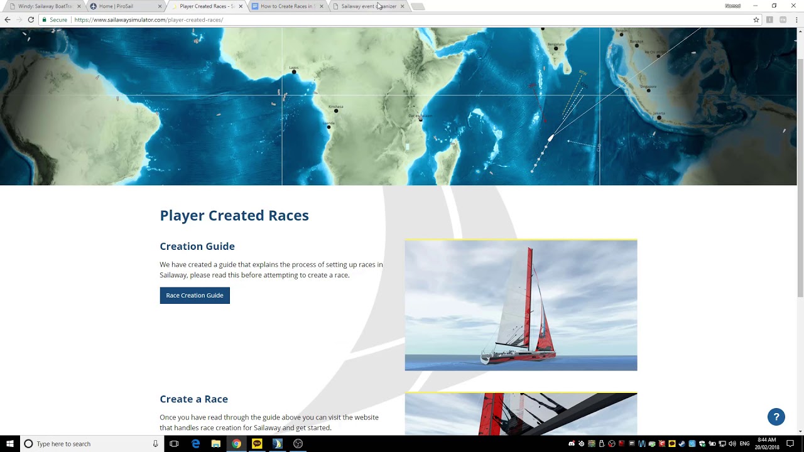The width and height of the screenshot is (804, 452).
Task: Click the Discord tray icon
Action: pos(572,444)
